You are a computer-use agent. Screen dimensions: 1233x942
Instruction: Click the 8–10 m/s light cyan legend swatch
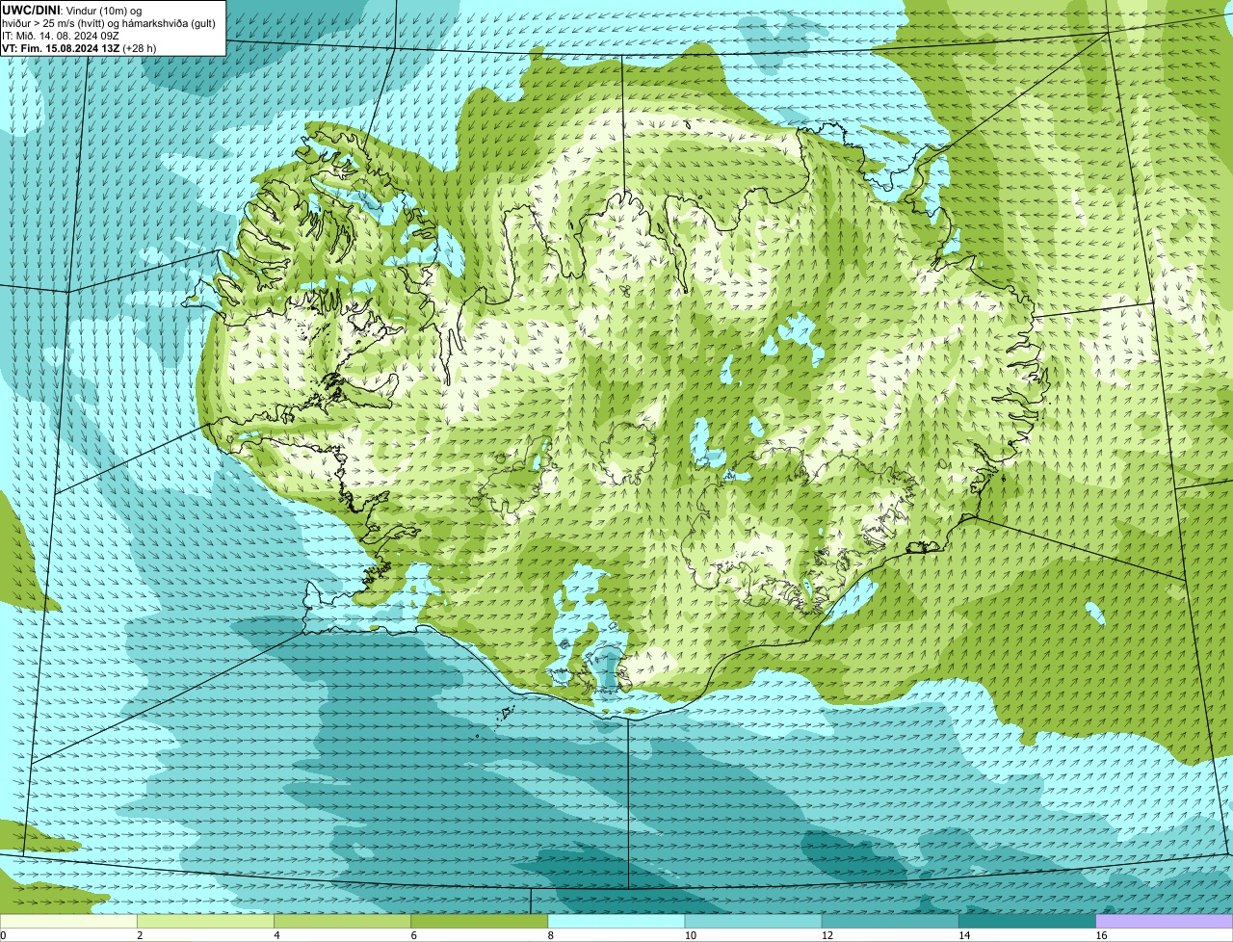click(x=616, y=921)
